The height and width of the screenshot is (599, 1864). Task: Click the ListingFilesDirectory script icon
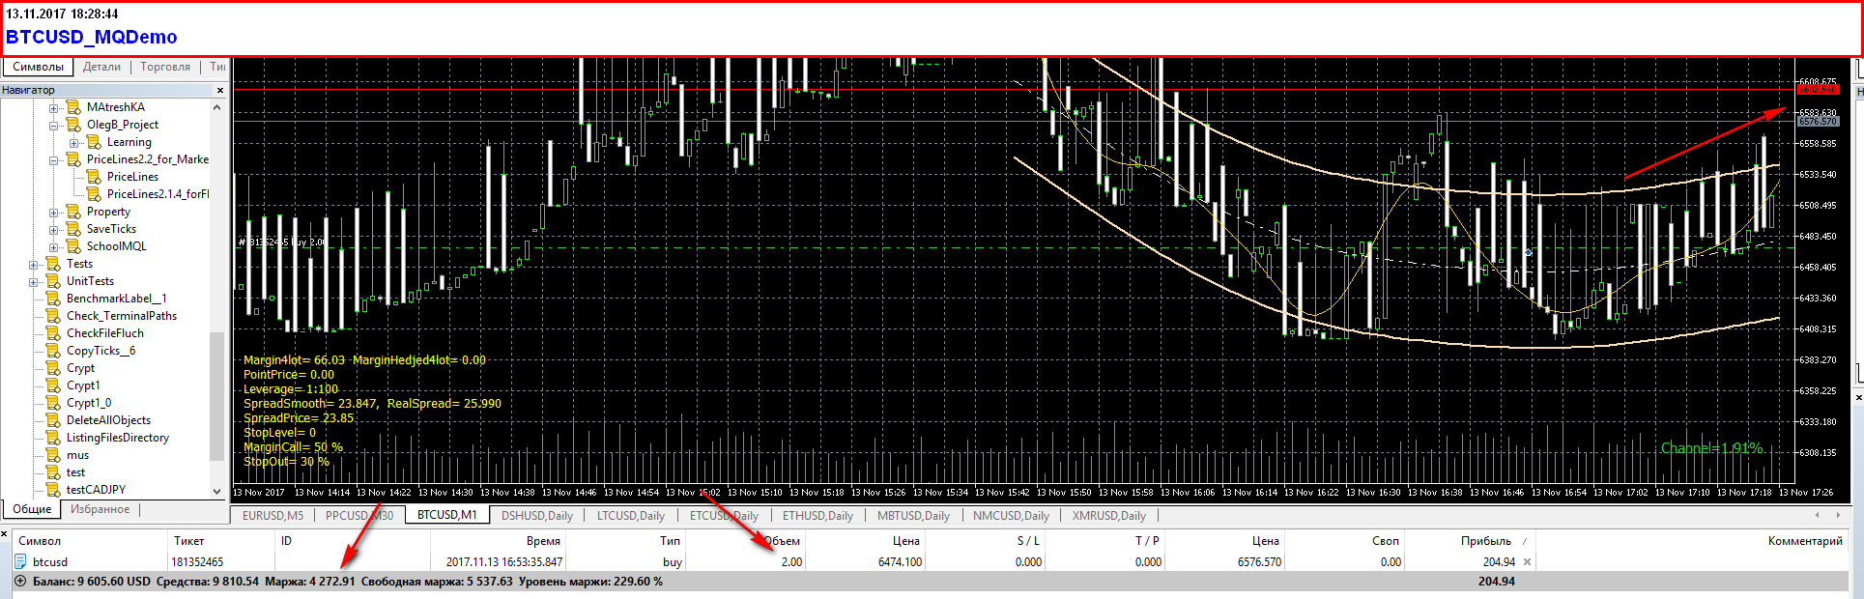pos(53,438)
